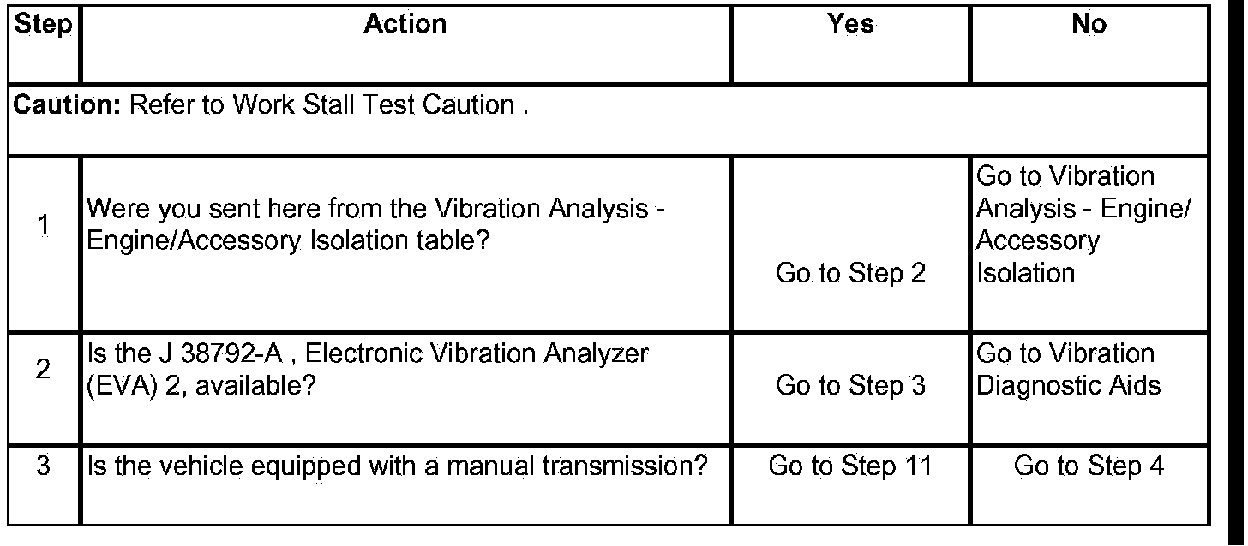Select the "Were you sent here" question text
Viewport: 1248px width, 546px height.
tap(377, 209)
